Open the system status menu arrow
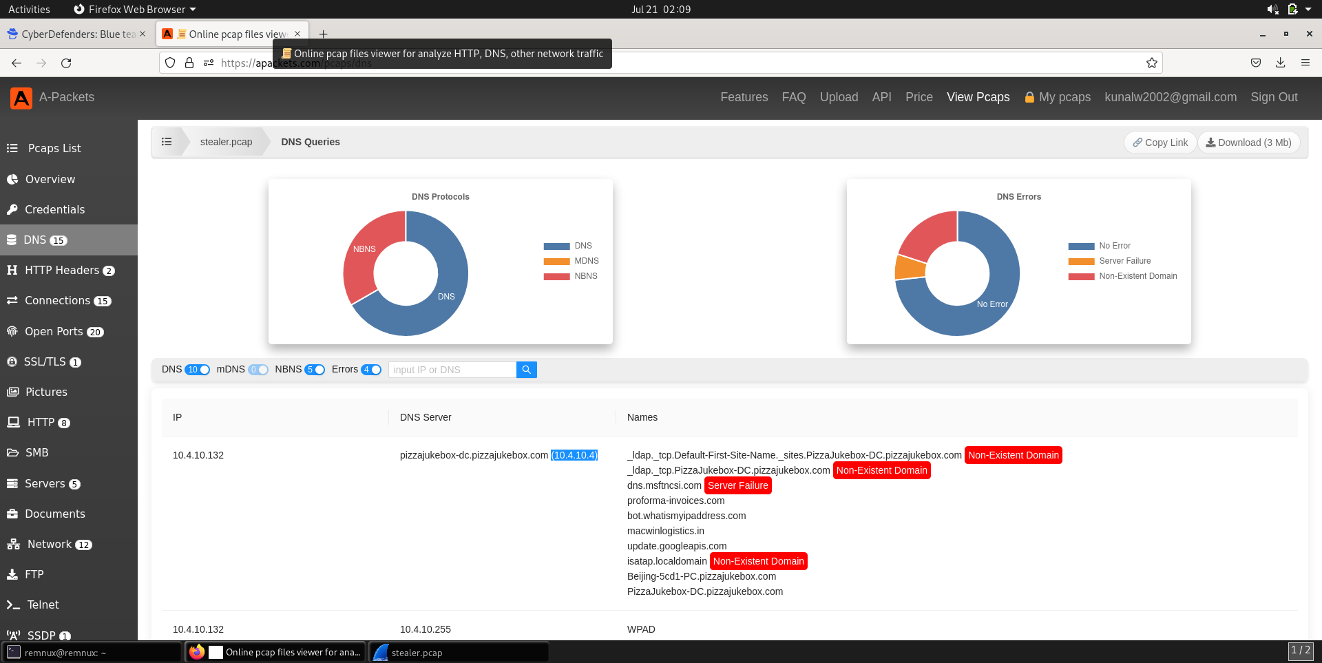This screenshot has width=1322, height=663. coord(1308,10)
